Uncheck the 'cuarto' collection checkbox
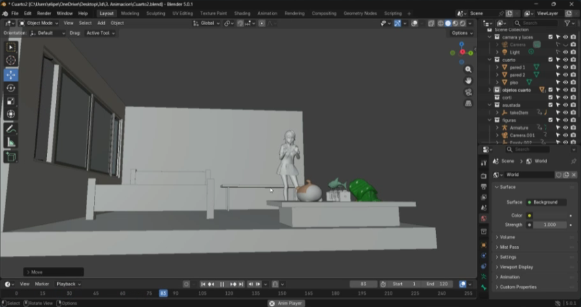Image resolution: width=581 pixels, height=307 pixels. pos(550,60)
